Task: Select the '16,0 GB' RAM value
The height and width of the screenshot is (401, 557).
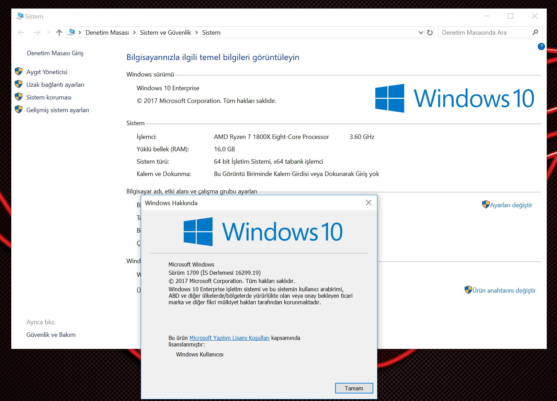Action: pyautogui.click(x=224, y=149)
